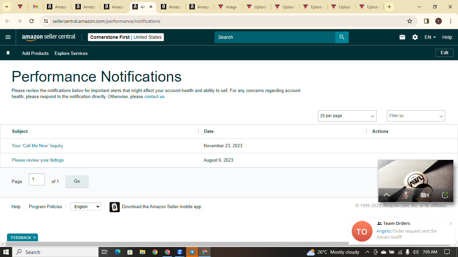Reload the page with the refresh icon
Viewport: 458px width, 257px height.
pos(32,21)
